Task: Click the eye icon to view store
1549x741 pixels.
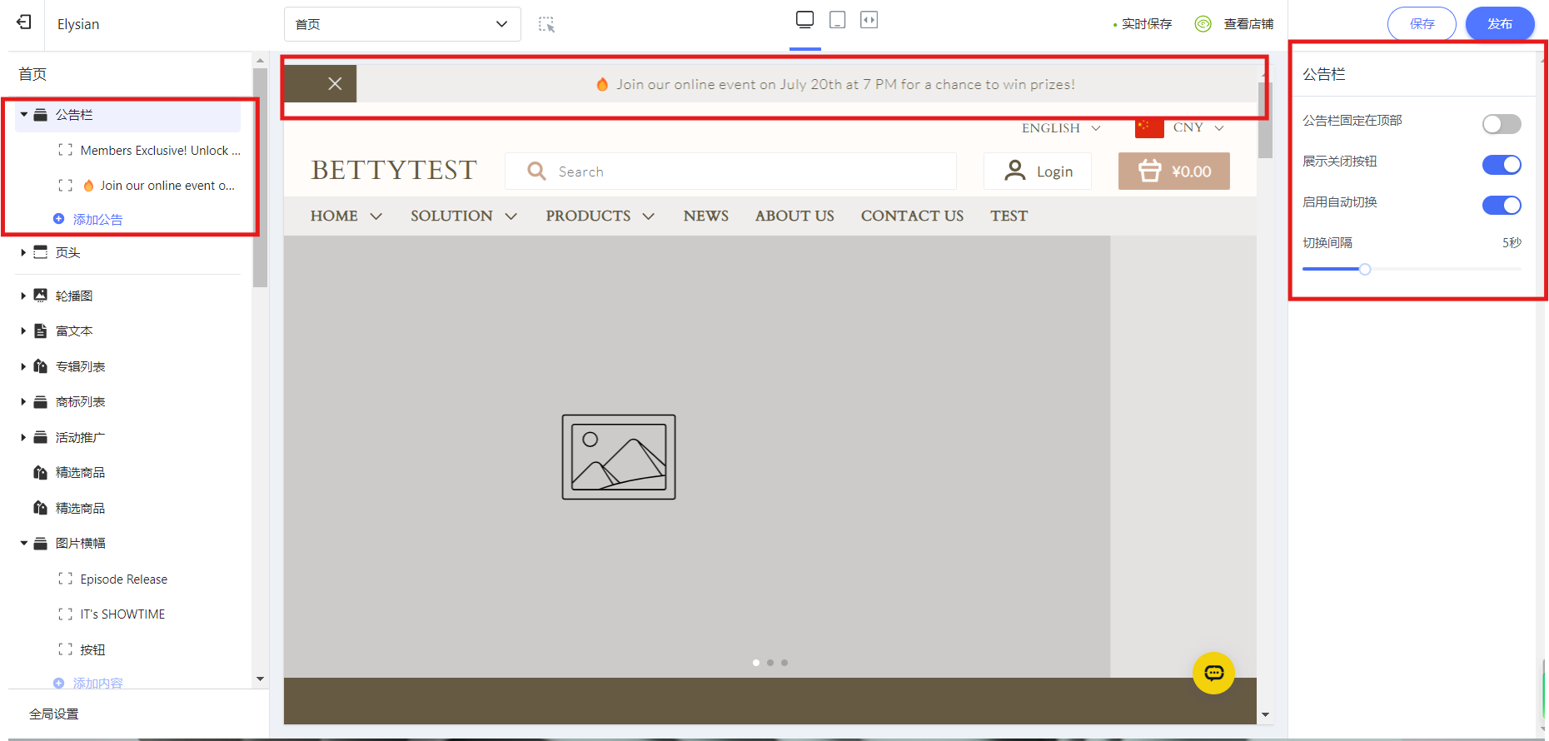Action: [1203, 24]
